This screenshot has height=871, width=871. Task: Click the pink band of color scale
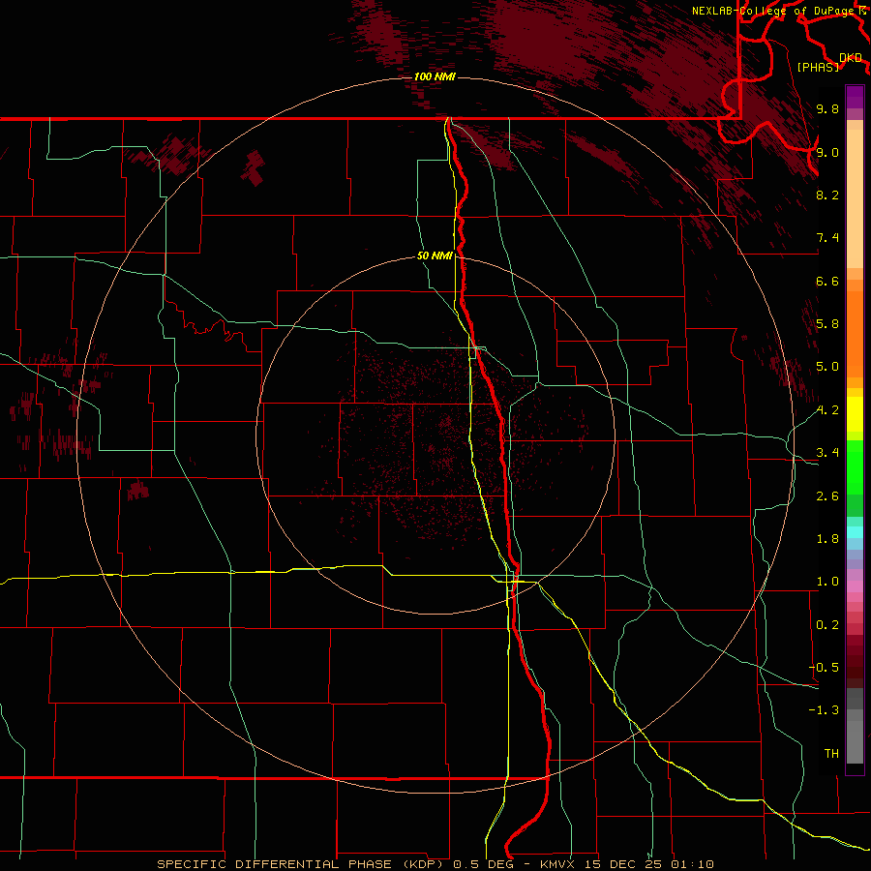point(855,586)
